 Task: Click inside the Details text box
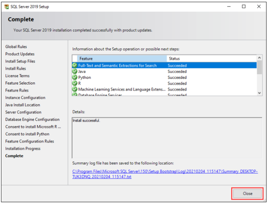[x=167, y=137]
